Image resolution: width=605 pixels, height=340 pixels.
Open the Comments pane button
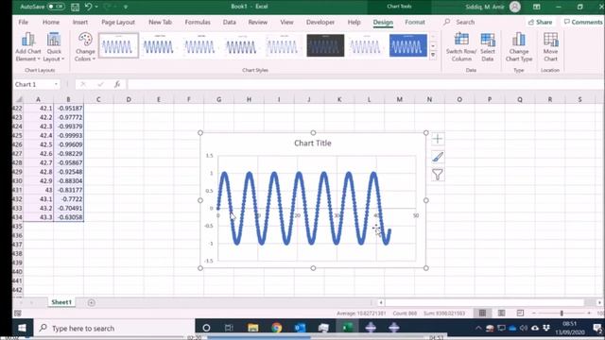[x=583, y=22]
